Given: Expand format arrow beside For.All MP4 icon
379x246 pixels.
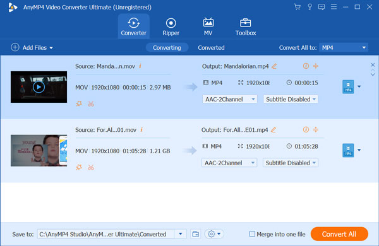Looking at the screenshot, I should [x=359, y=150].
